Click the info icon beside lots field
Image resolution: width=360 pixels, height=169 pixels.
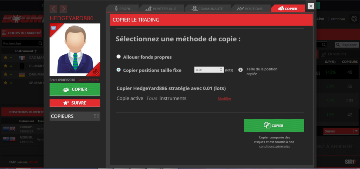pos(240,70)
